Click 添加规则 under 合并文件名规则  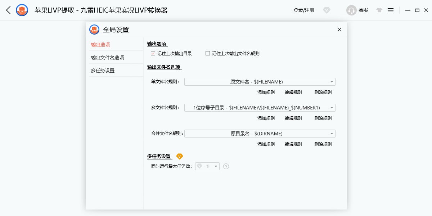[x=266, y=144]
